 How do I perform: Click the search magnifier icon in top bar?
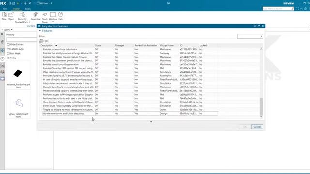coord(293,9)
